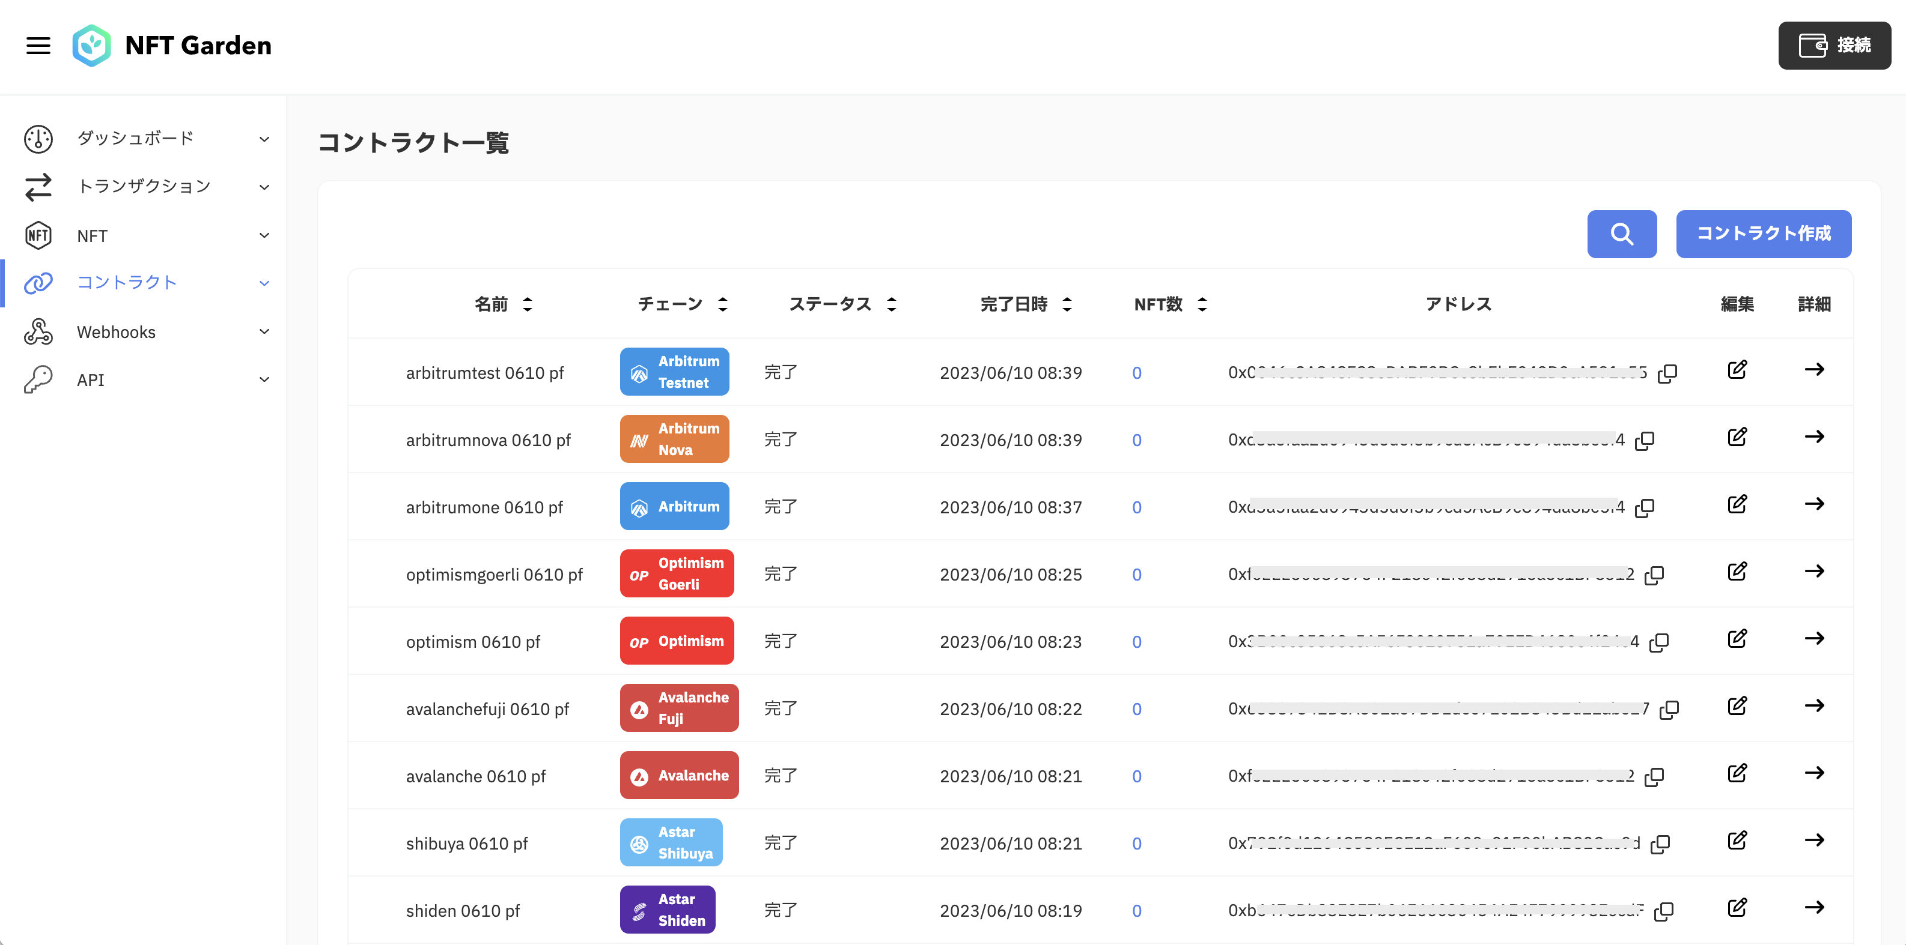Click the magnifier search button
Image resolution: width=1906 pixels, height=945 pixels.
click(x=1621, y=234)
